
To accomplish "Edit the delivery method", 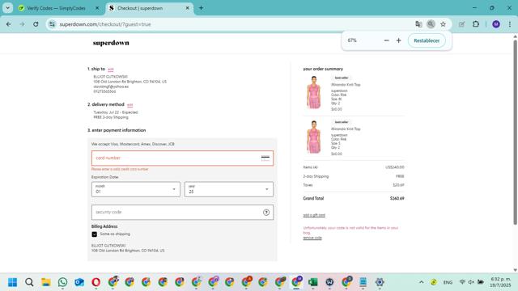I will pyautogui.click(x=129, y=105).
